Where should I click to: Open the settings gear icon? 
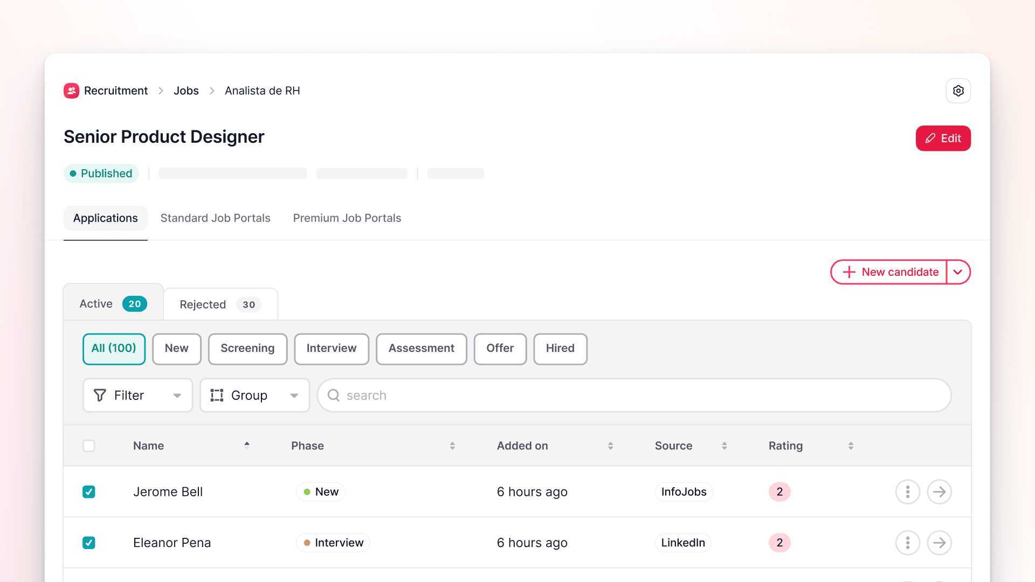tap(958, 91)
